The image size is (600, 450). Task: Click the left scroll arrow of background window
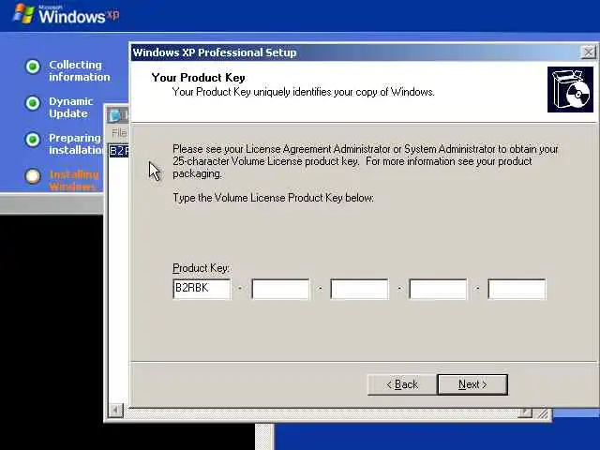pos(115,411)
